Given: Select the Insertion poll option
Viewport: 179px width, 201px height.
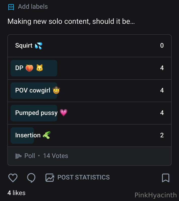Looking at the screenshot, I should pyautogui.click(x=90, y=135).
